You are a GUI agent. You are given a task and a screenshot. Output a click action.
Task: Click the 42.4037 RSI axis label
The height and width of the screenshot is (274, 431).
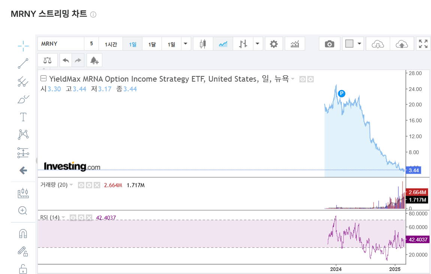pyautogui.click(x=418, y=240)
